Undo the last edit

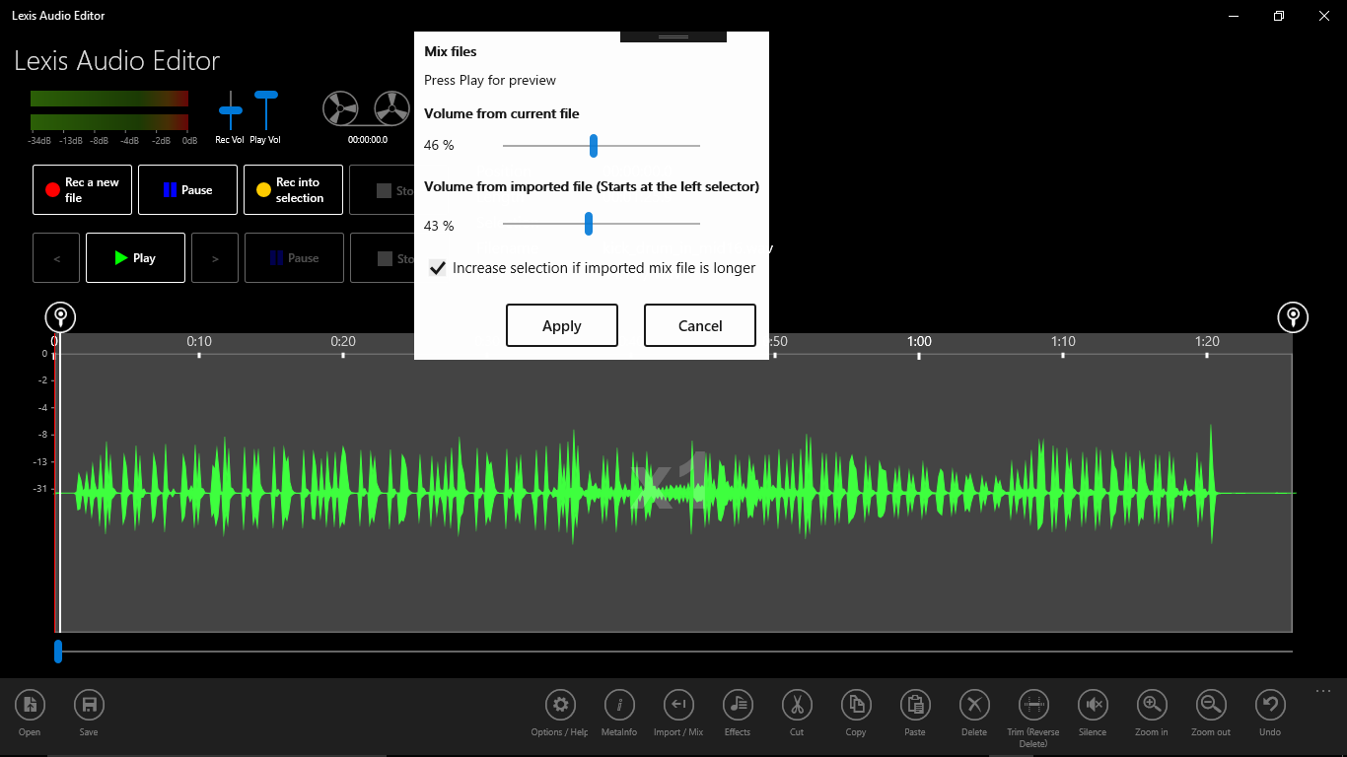(1270, 705)
